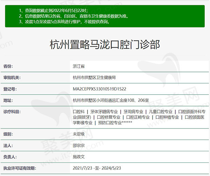
Task: Click the value 未定级
Action: tap(79, 134)
